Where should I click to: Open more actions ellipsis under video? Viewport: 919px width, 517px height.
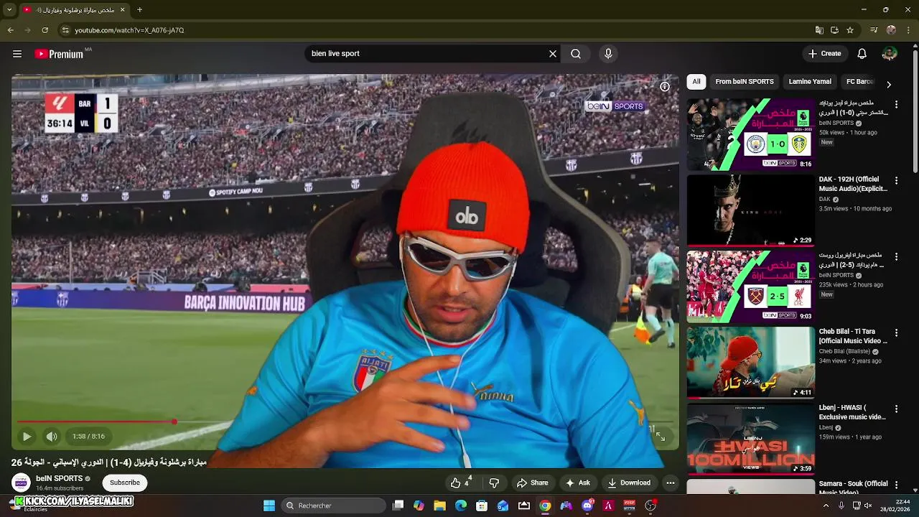(x=670, y=483)
